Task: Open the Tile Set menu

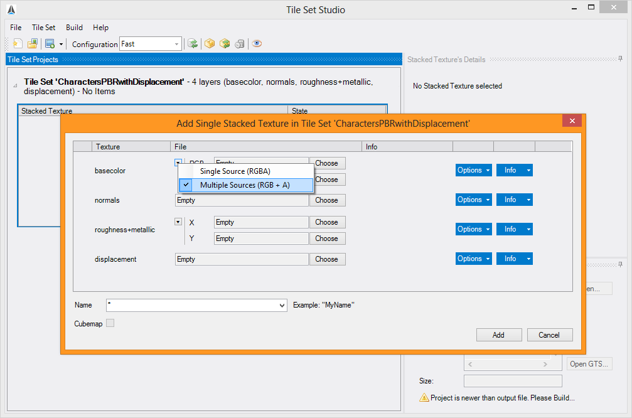Action: click(x=43, y=28)
